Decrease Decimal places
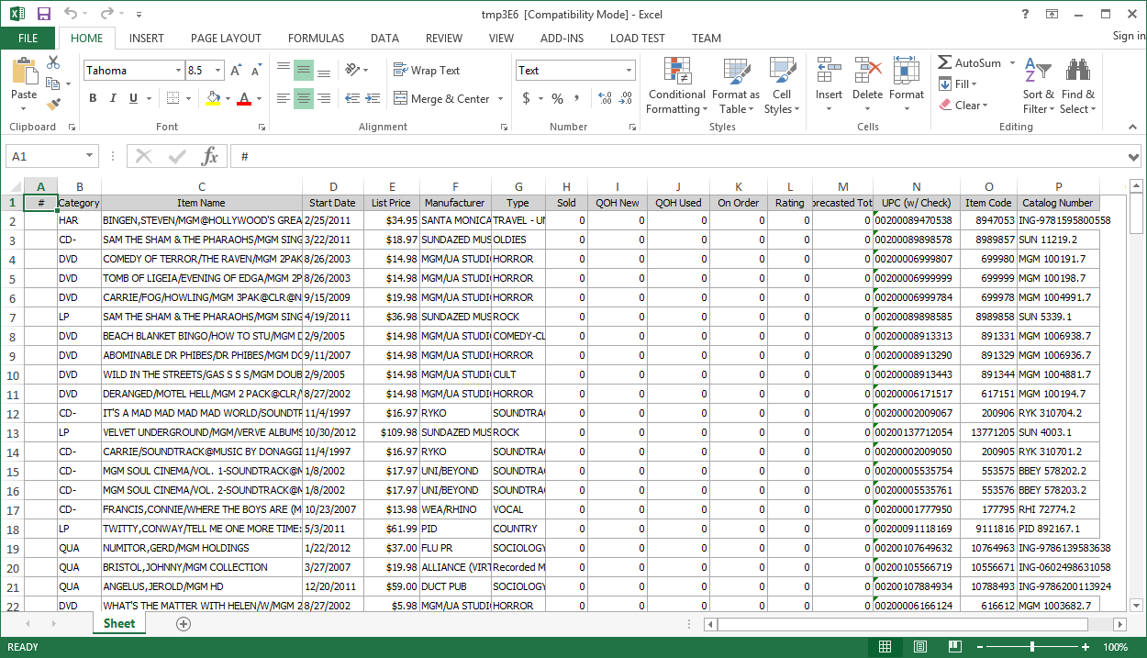Image resolution: width=1147 pixels, height=658 pixels. pos(626,98)
